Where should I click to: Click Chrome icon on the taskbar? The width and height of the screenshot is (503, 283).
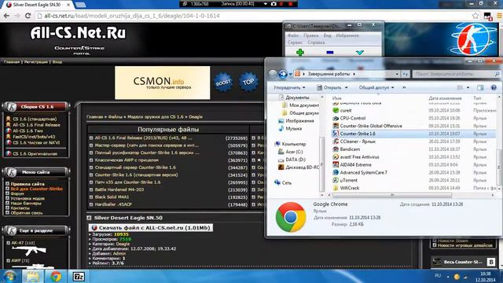point(56,276)
